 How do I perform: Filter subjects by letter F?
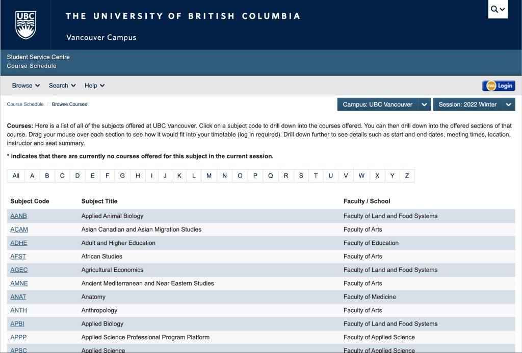coord(107,176)
